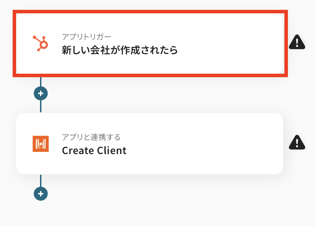Click warning triangle beside the trigger step
Viewport: 316px width, 226px height.
[297, 42]
